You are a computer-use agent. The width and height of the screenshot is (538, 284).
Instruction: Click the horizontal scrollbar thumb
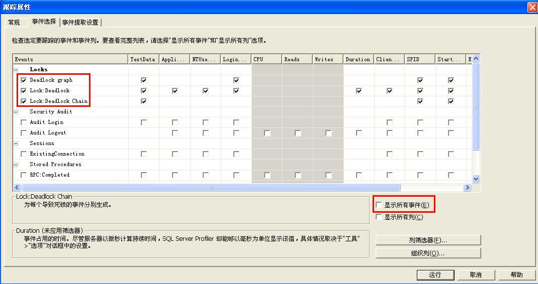[211, 187]
